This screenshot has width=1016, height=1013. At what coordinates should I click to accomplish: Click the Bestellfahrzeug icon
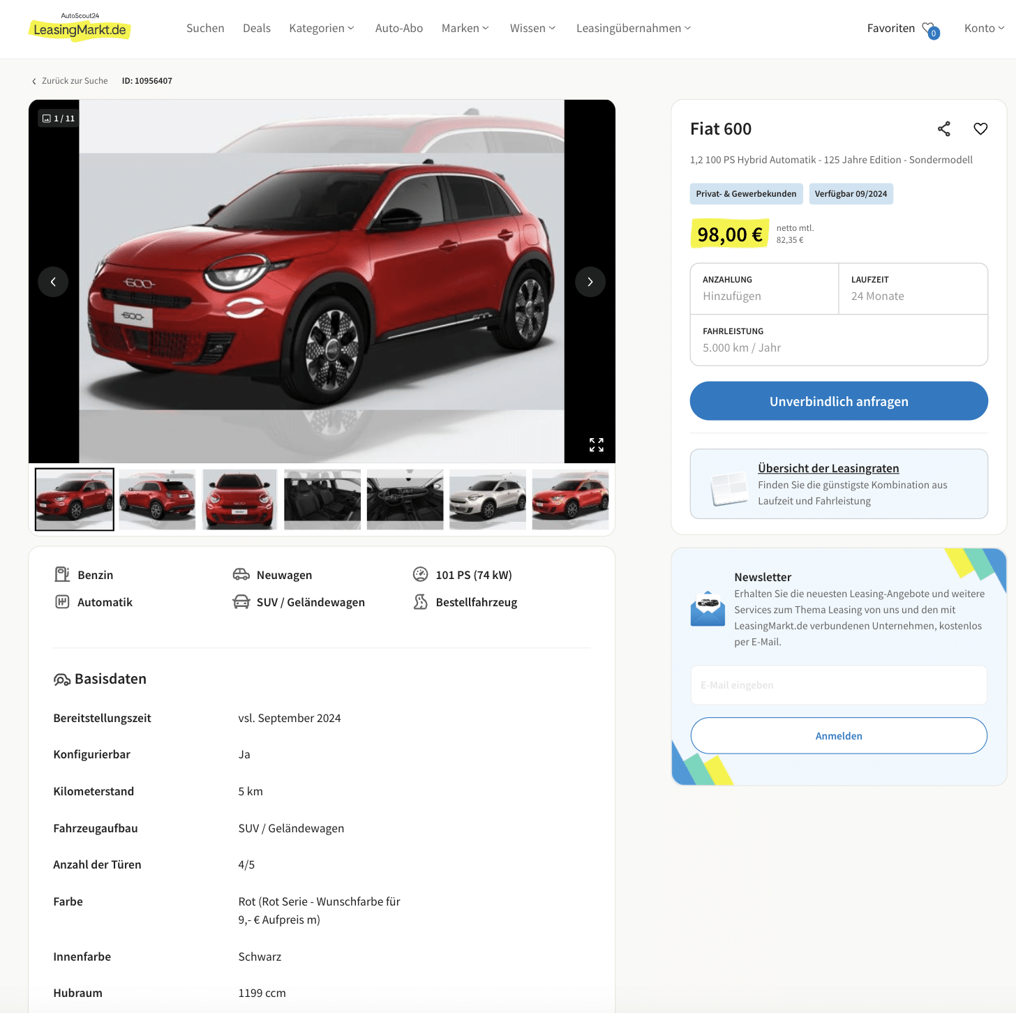[420, 601]
